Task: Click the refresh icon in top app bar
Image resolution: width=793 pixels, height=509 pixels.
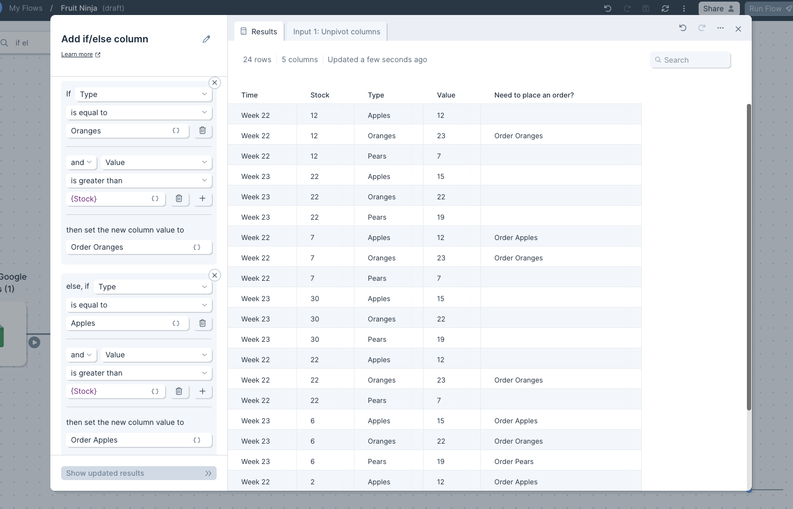Action: tap(665, 9)
